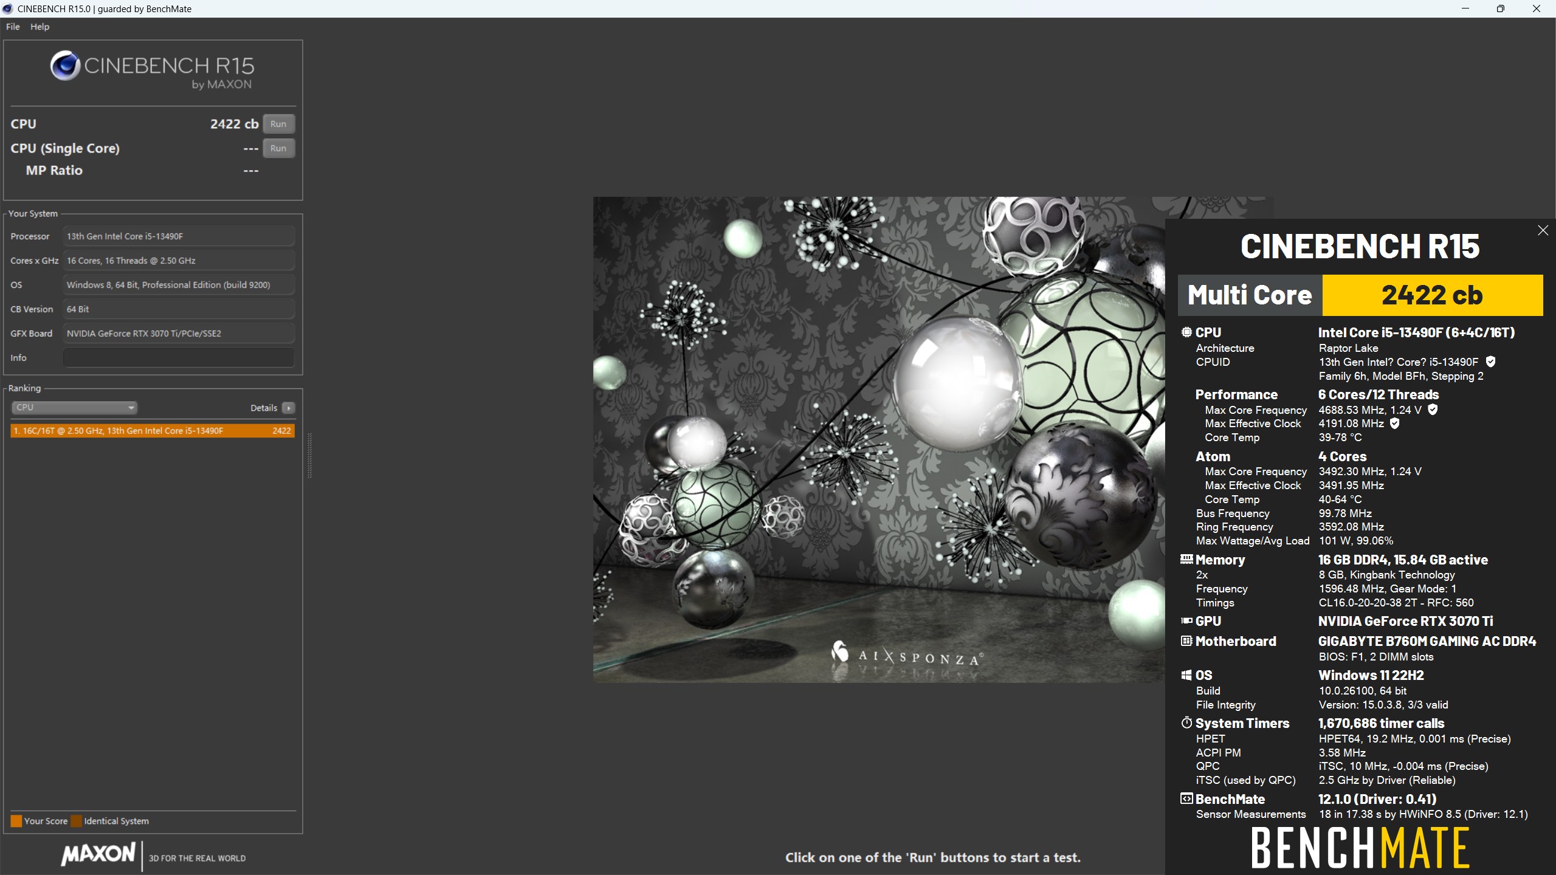Screen dimensions: 1556x875
Task: Open the Help menu
Action: pos(40,27)
